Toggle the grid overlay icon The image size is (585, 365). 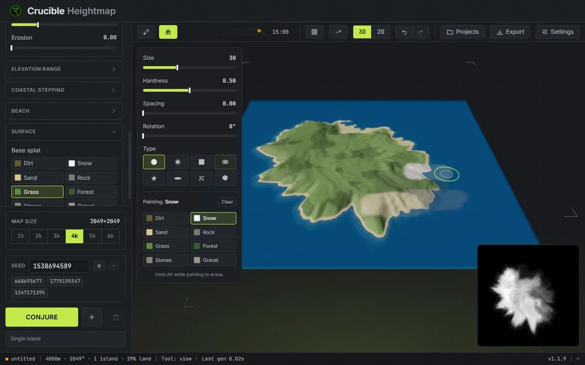(314, 32)
